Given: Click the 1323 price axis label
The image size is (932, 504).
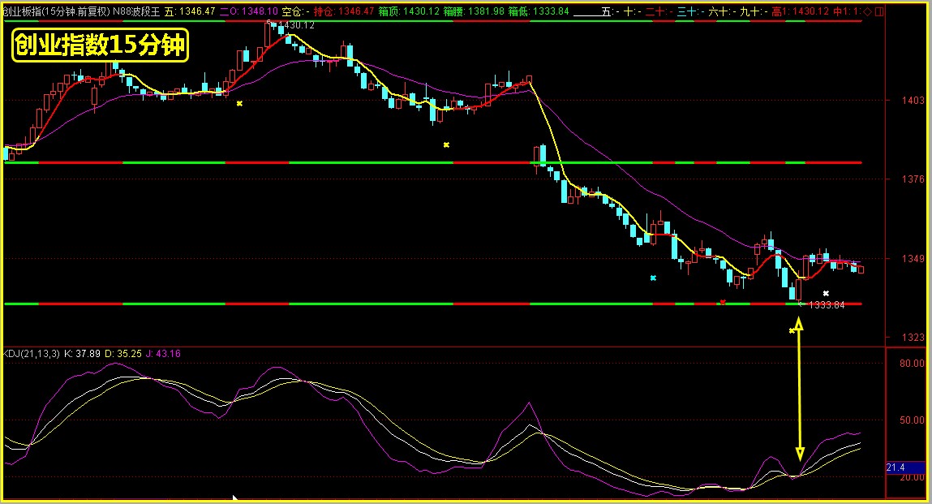Looking at the screenshot, I should coord(913,338).
